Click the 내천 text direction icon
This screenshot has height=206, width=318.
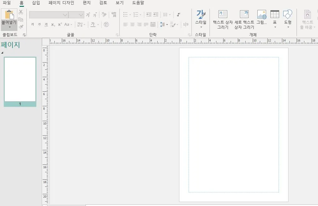(114, 14)
